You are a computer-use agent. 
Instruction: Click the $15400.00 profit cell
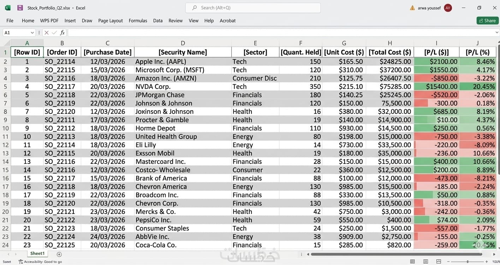436,86
